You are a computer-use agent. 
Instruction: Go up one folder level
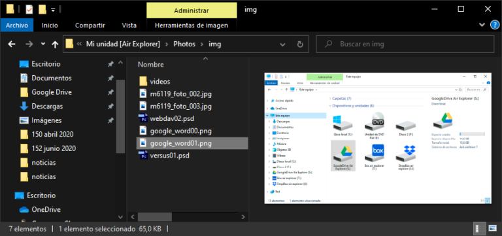(55, 44)
